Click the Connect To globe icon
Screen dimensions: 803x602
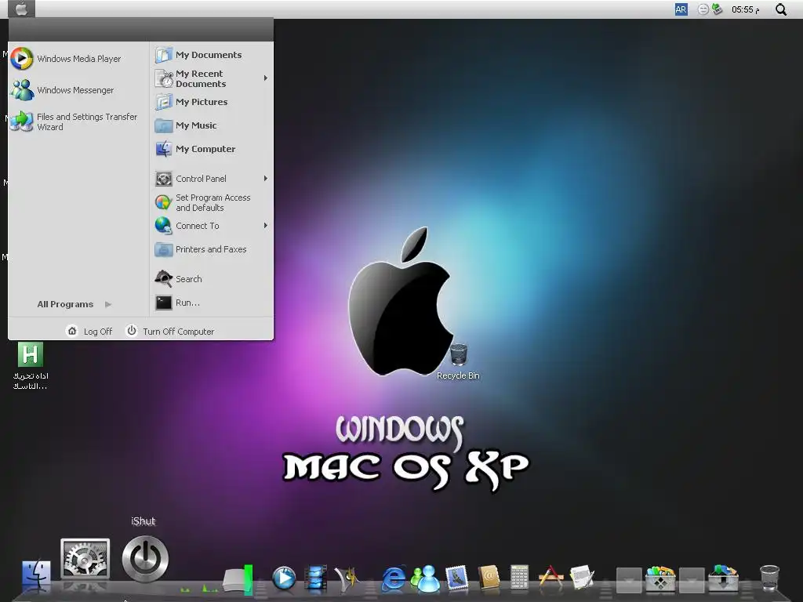click(163, 226)
